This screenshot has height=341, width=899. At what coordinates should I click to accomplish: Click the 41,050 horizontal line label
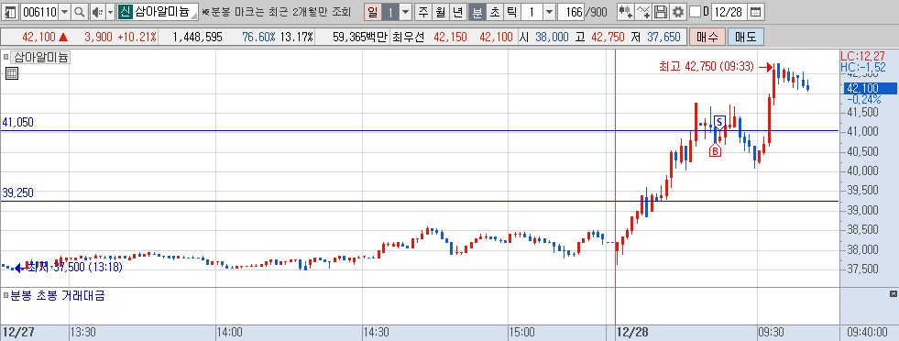(17, 122)
